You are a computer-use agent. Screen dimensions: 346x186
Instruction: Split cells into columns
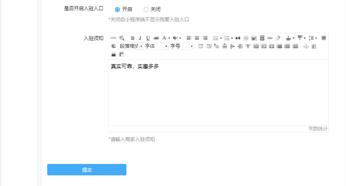(295, 46)
